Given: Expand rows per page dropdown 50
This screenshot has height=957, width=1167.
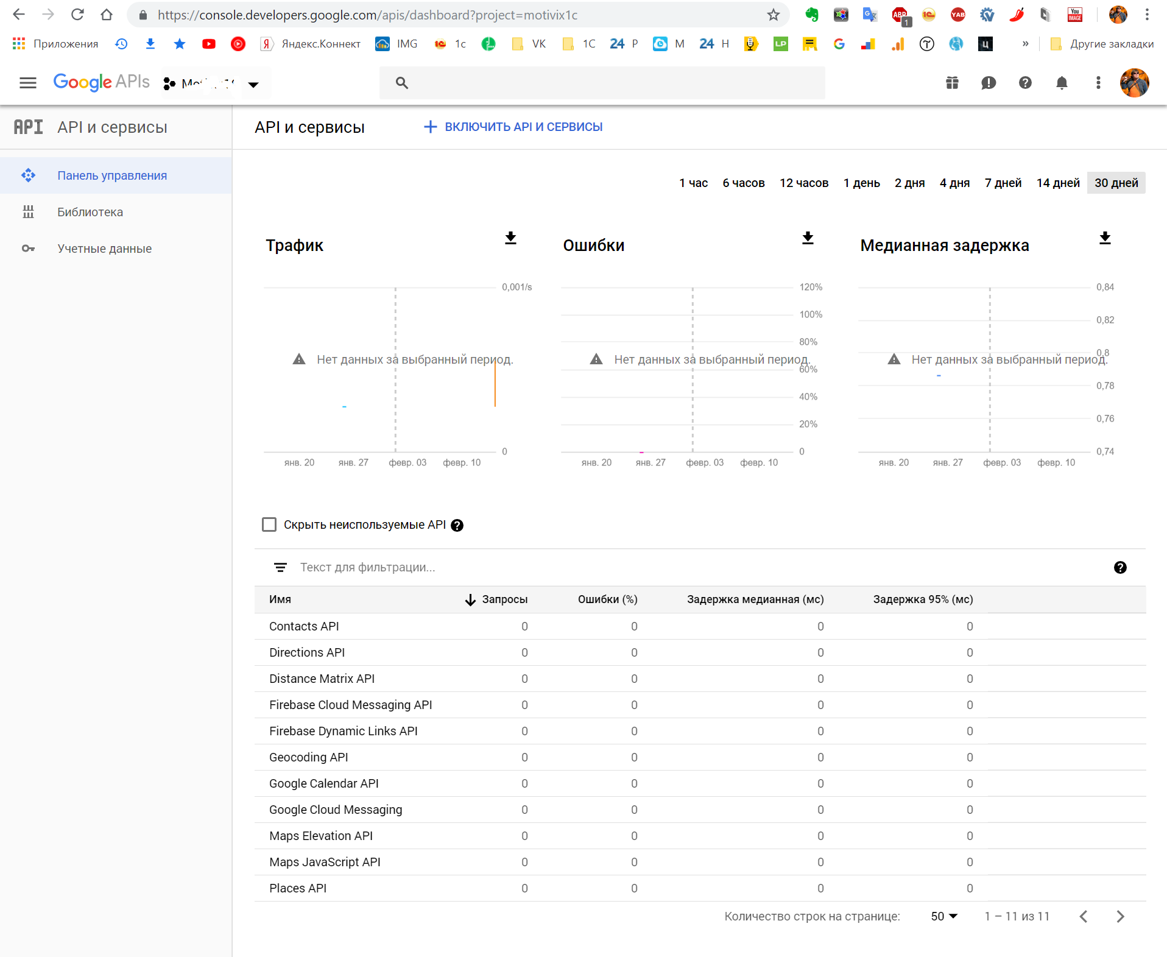Looking at the screenshot, I should [x=944, y=916].
